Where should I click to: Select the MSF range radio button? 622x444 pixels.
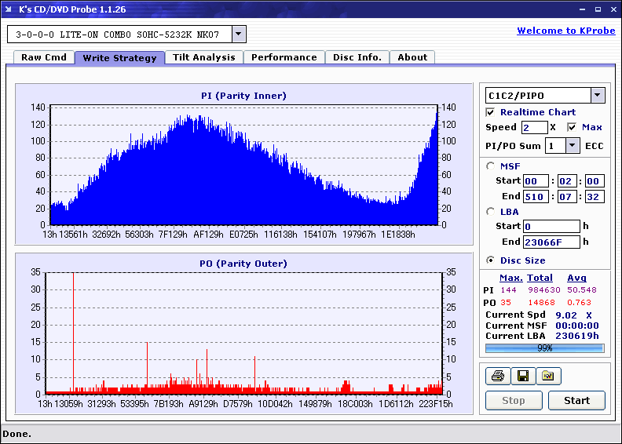coord(491,166)
